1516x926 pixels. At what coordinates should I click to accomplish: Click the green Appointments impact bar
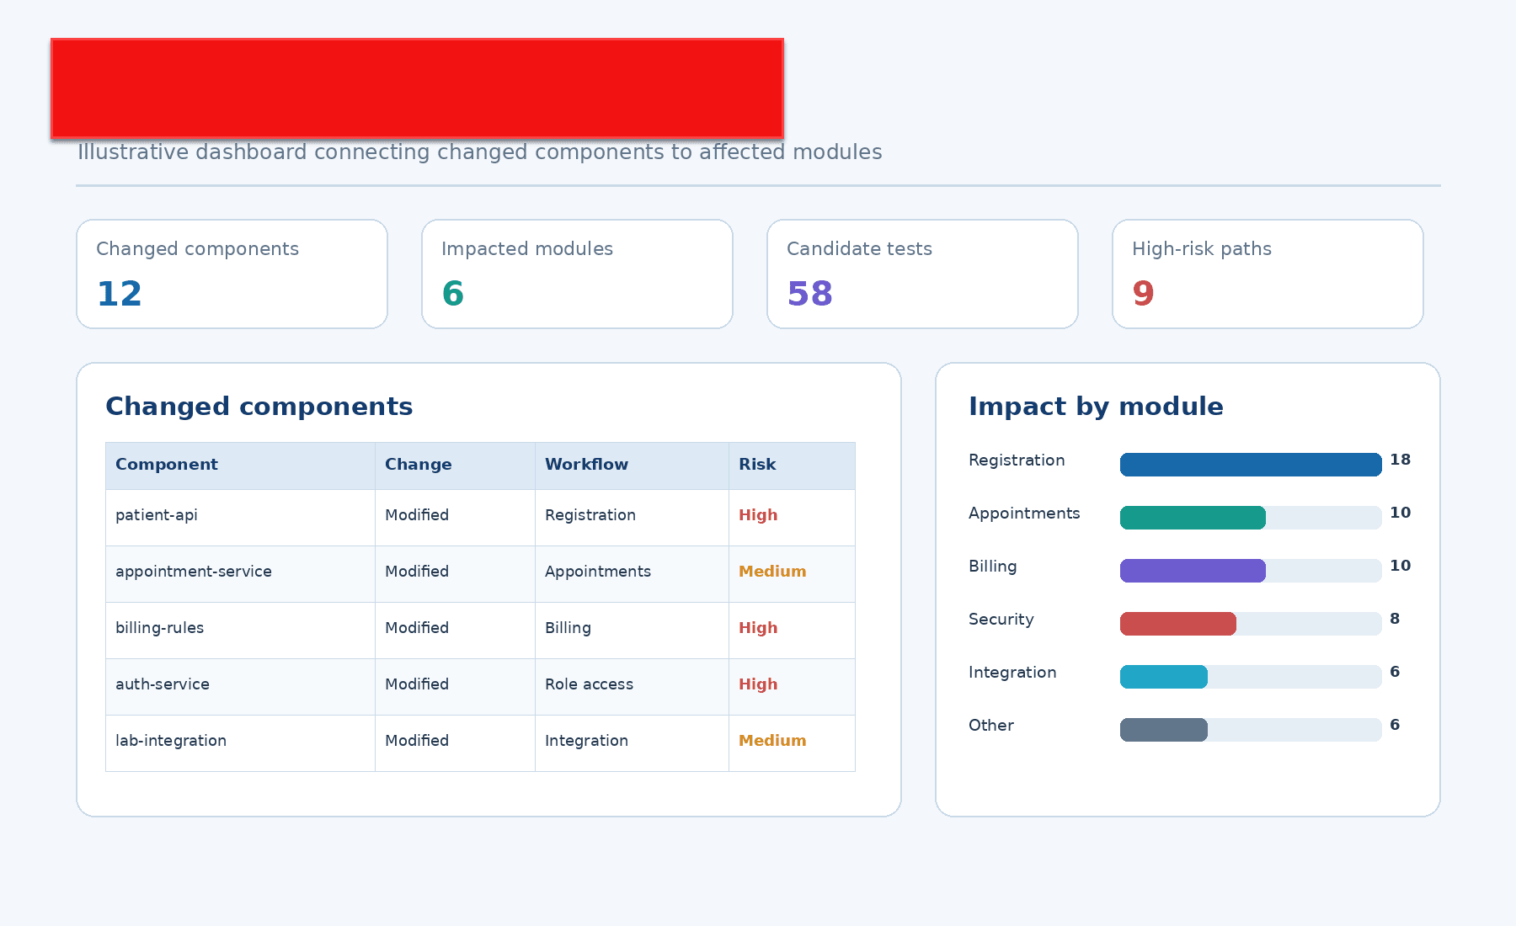1193,518
